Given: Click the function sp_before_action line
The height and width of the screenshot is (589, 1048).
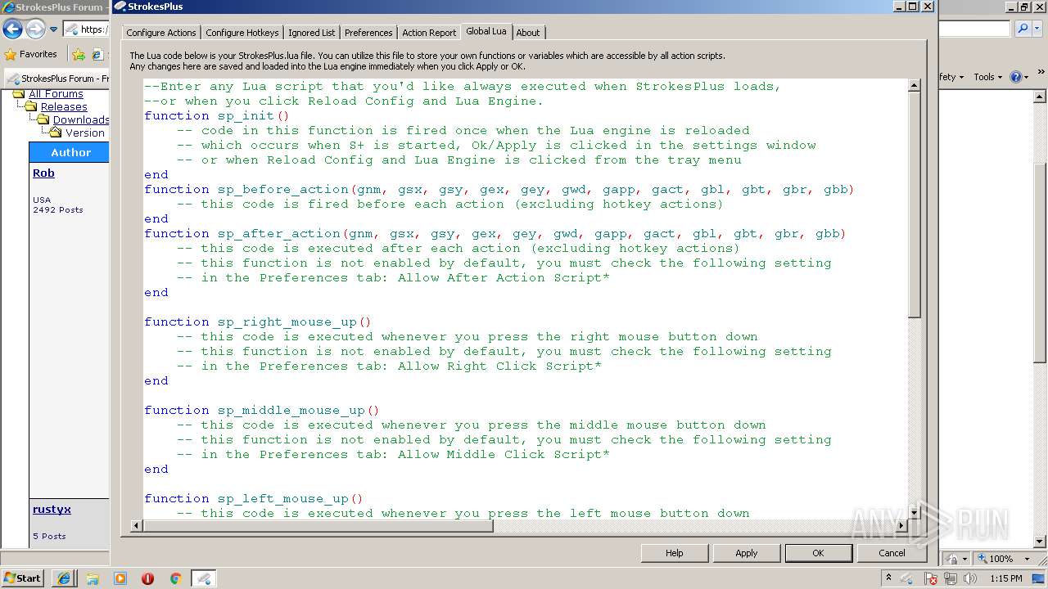Looking at the screenshot, I should 499,189.
